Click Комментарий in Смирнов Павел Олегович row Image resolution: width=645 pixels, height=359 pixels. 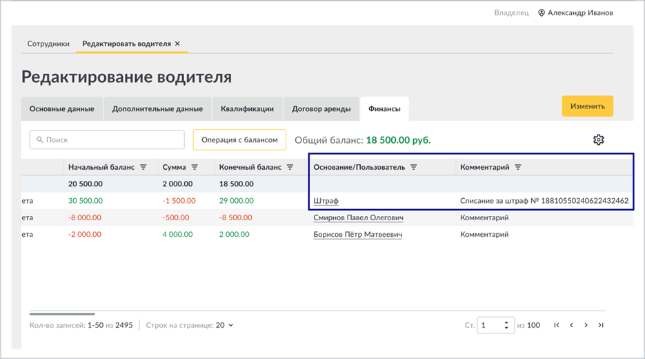(484, 217)
